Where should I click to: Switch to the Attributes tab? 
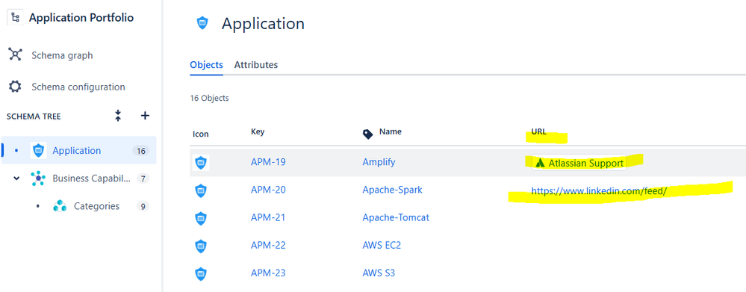click(x=256, y=65)
